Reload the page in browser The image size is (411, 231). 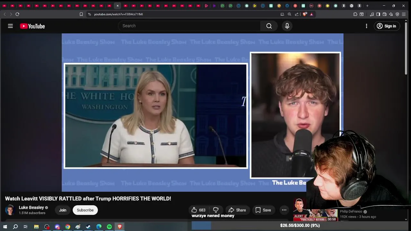point(17,14)
